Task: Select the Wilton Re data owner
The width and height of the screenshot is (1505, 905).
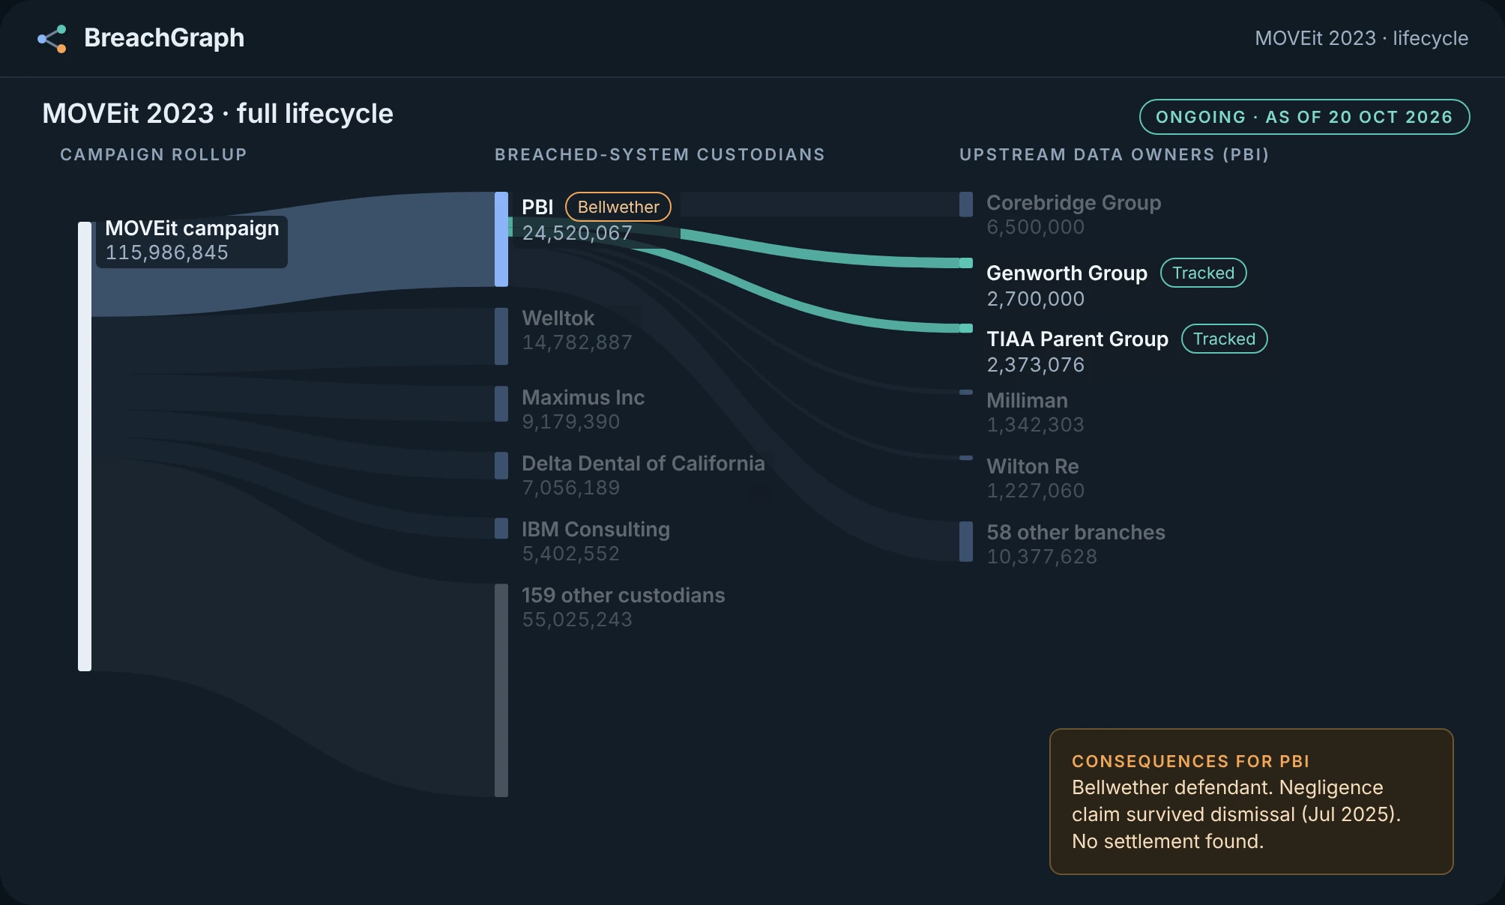Action: 1033,467
